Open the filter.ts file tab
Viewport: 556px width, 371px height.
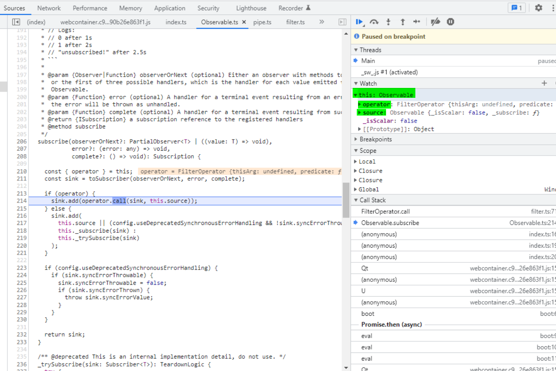pos(295,22)
